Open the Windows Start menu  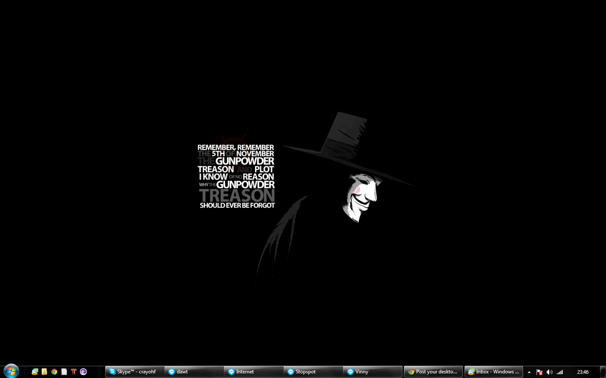pyautogui.click(x=11, y=371)
